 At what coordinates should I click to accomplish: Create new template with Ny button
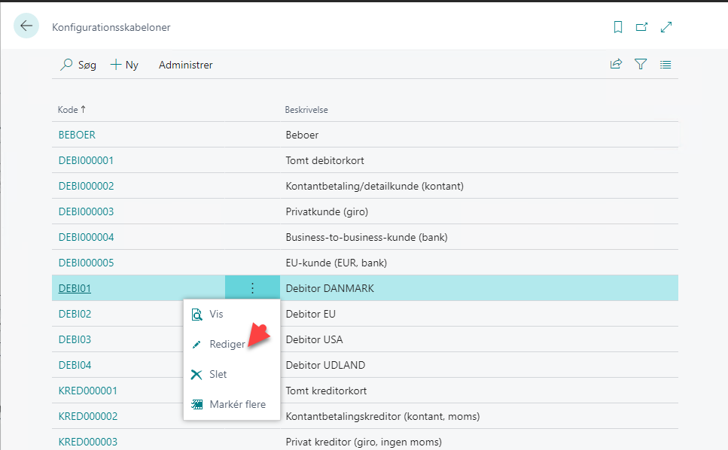(124, 65)
